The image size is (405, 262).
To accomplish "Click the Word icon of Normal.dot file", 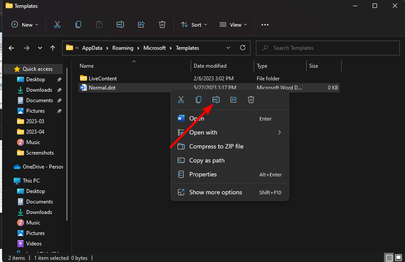I will (83, 88).
